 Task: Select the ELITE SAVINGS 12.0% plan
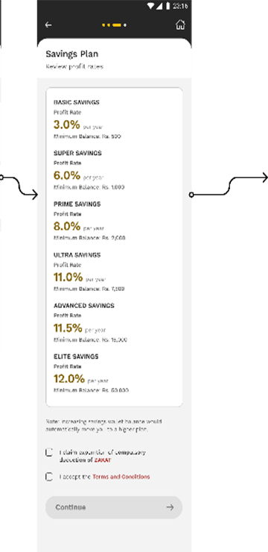coord(114,374)
